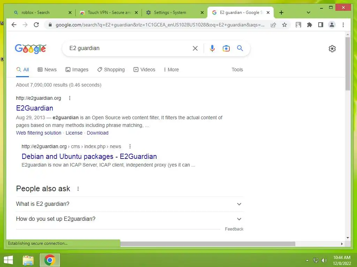This screenshot has height=267, width=357.
Task: Open options for e2guardian.org result
Action: tap(70, 98)
